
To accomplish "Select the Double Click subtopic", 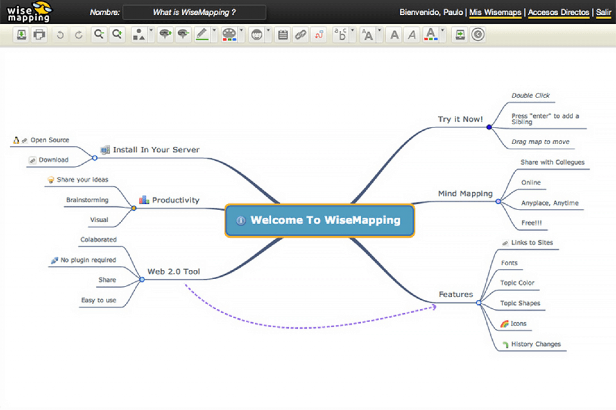I will (530, 96).
